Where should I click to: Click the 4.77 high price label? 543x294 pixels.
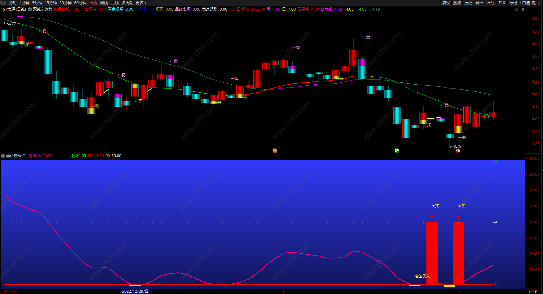[12, 24]
